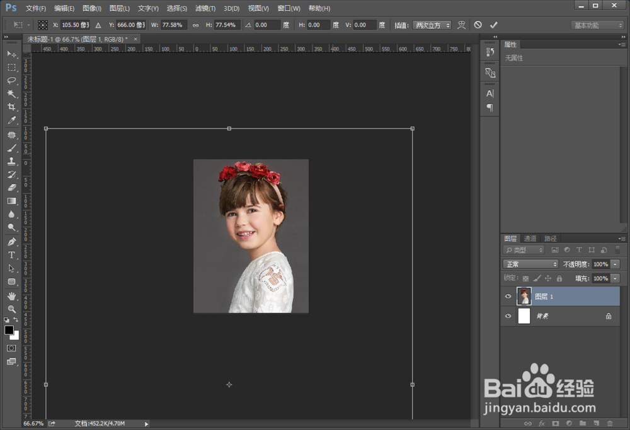This screenshot has width=630, height=430.
Task: Open the 正常 blend mode dropdown
Action: pyautogui.click(x=530, y=264)
